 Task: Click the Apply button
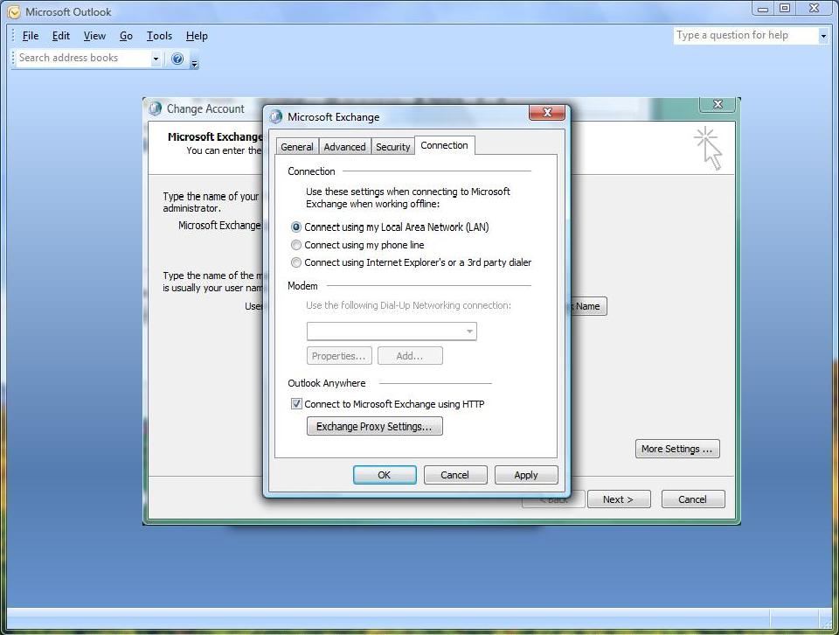click(x=526, y=475)
